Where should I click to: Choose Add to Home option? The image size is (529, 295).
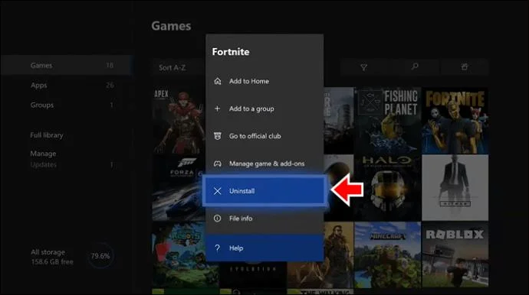[264, 81]
